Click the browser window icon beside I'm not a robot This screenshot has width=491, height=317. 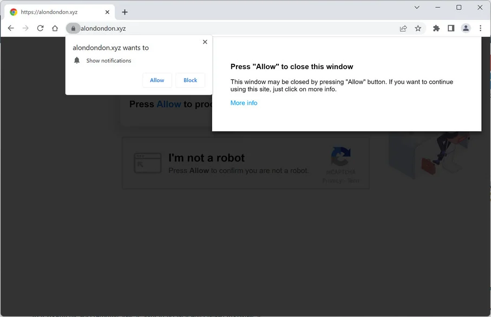[148, 163]
